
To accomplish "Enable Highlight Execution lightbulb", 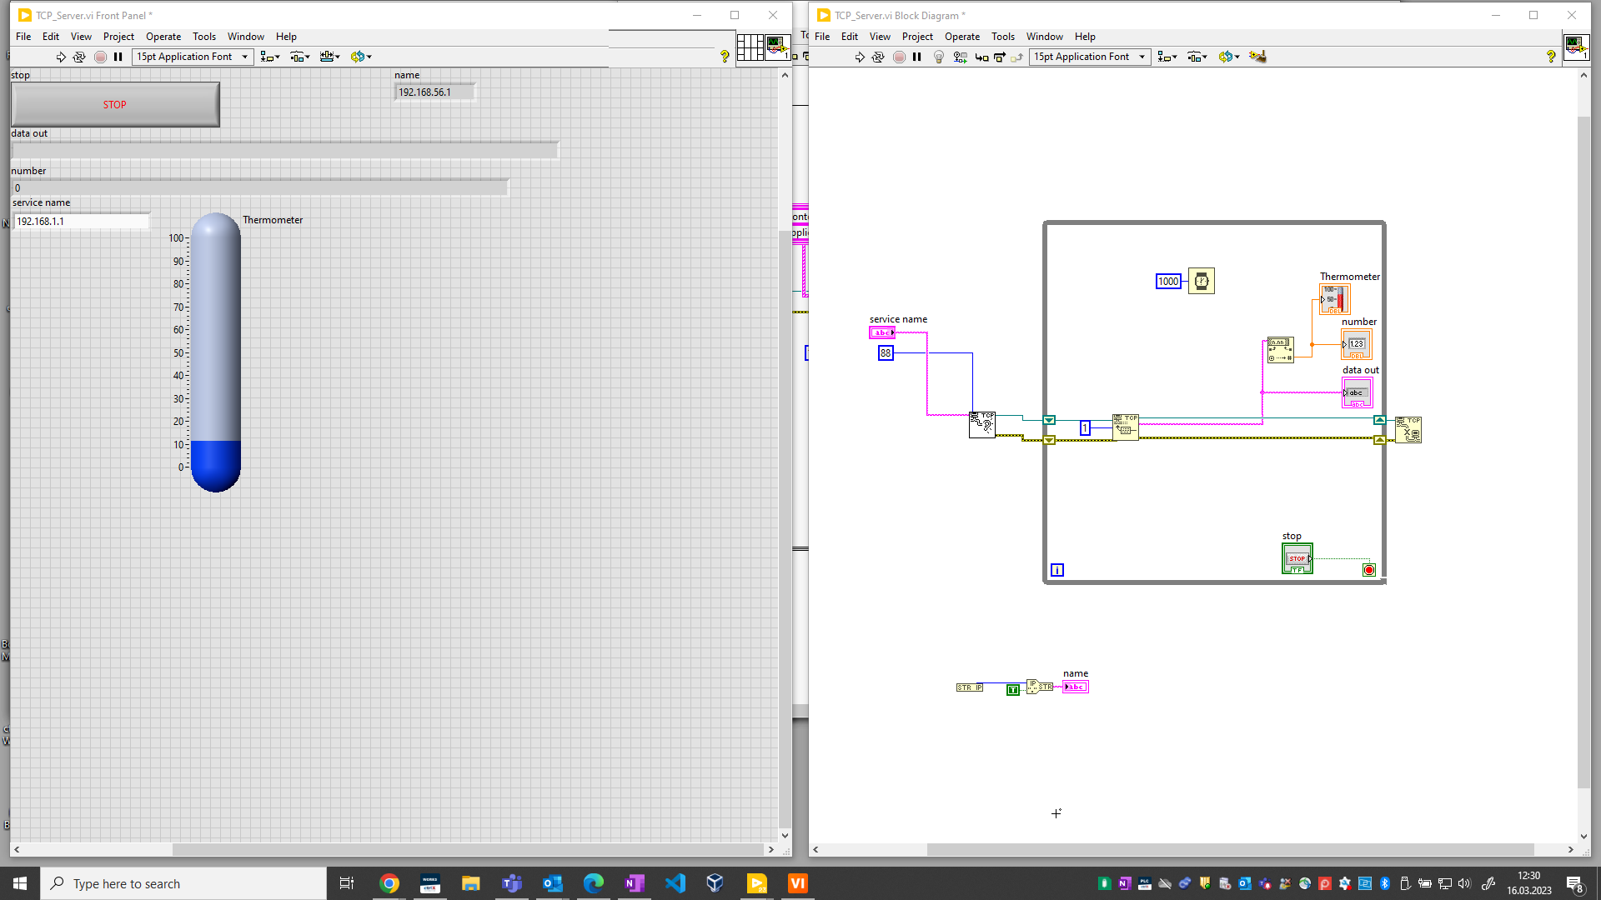I will click(939, 57).
